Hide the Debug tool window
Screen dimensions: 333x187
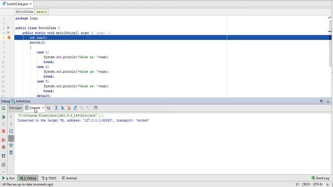pyautogui.click(x=328, y=101)
